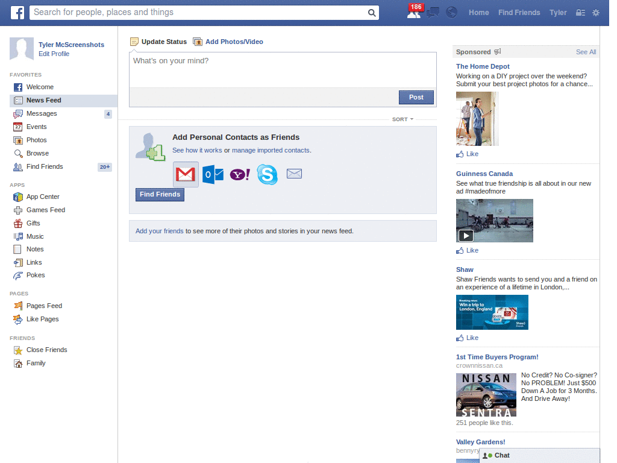This screenshot has width=617, height=463.
Task: Click the Facebook logo icon
Action: (17, 13)
